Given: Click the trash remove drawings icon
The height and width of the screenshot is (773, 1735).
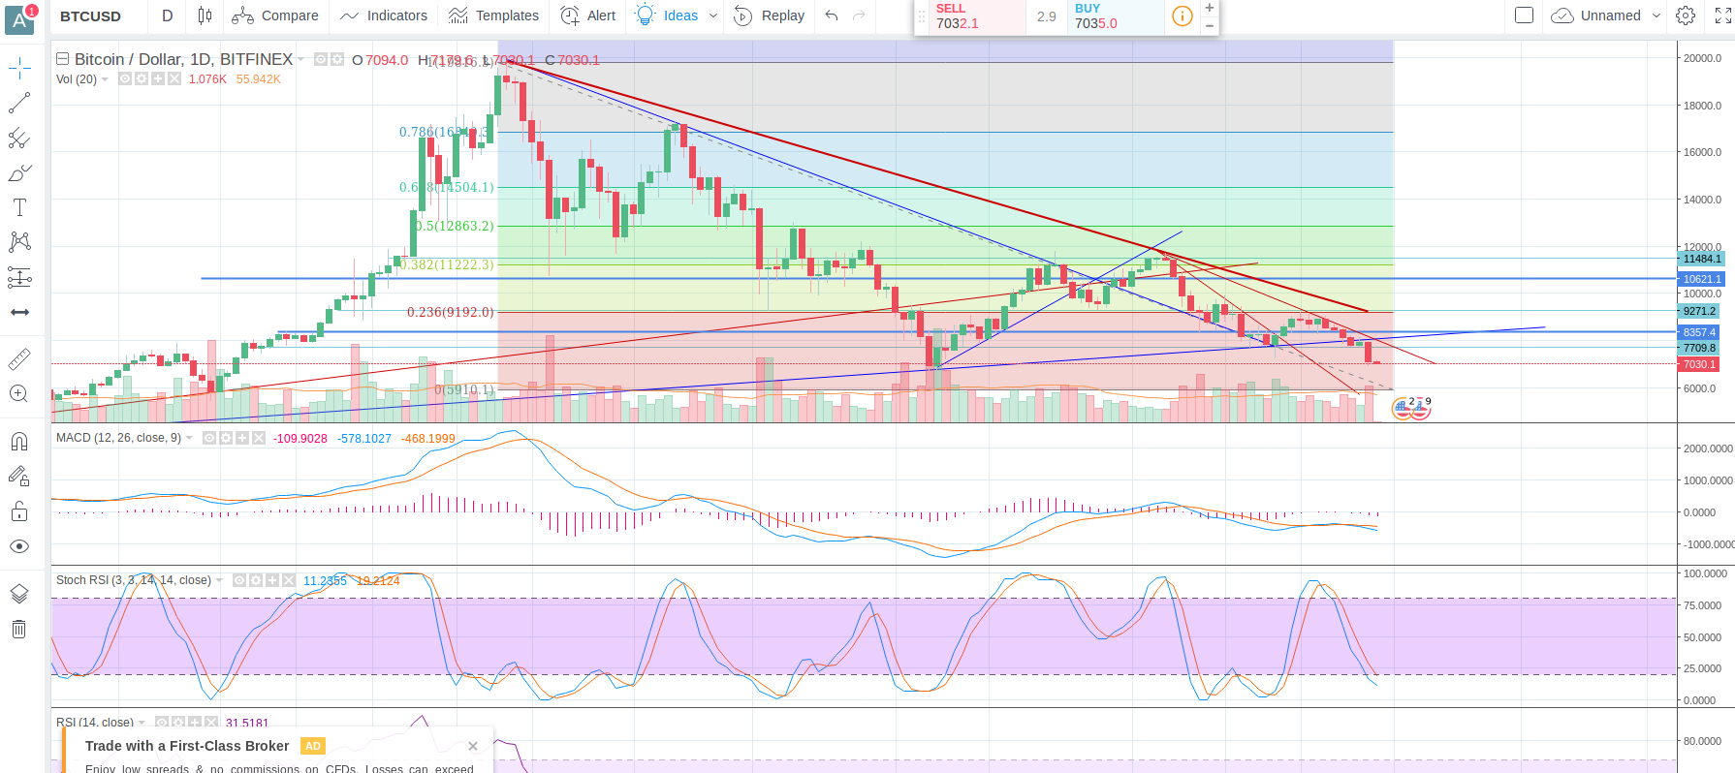Looking at the screenshot, I should click(x=19, y=630).
